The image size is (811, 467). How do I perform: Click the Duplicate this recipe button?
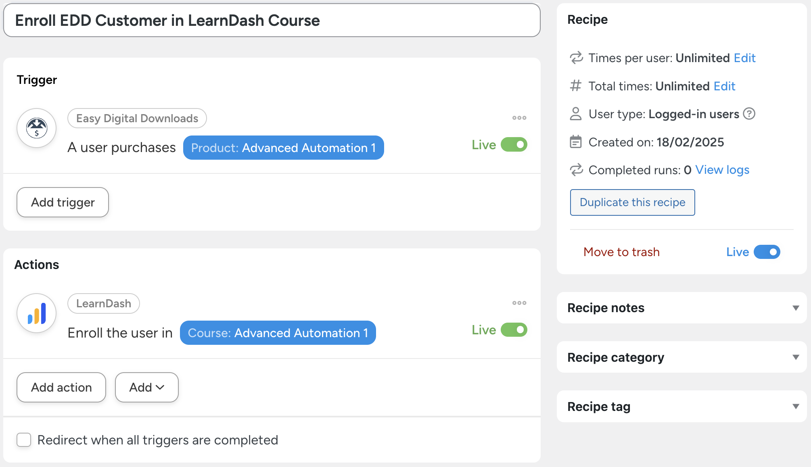click(632, 202)
